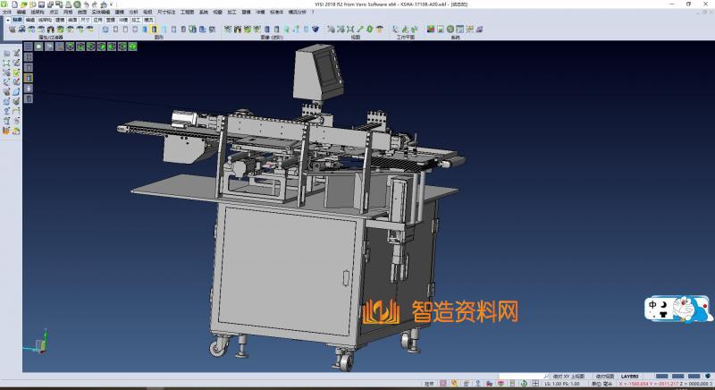Open the LAYER0 layer selector

pyautogui.click(x=629, y=377)
